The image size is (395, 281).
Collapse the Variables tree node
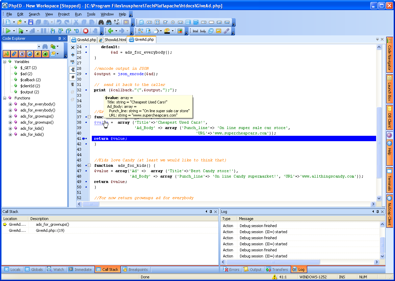(x=5, y=62)
